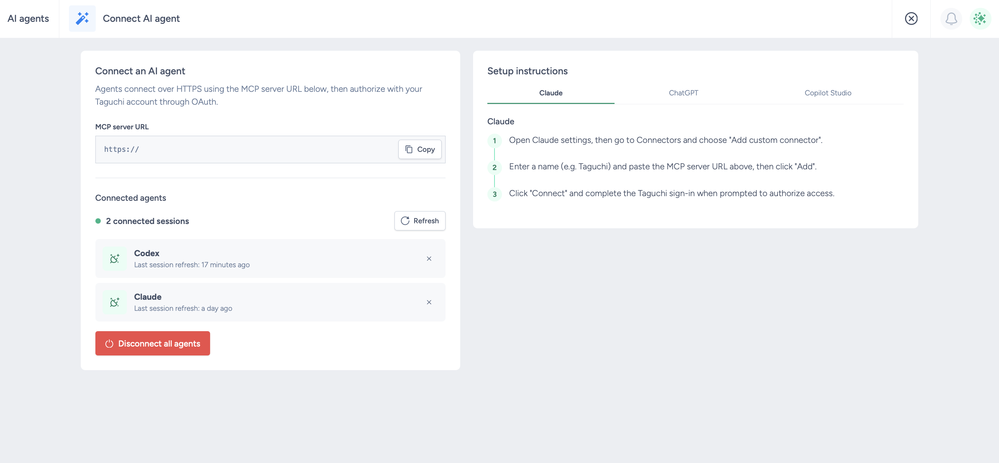Switch to the ChatGPT setup tab

(683, 93)
